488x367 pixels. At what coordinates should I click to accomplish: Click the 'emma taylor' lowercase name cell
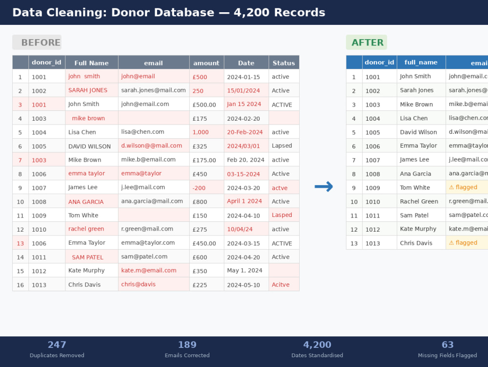pyautogui.click(x=92, y=173)
